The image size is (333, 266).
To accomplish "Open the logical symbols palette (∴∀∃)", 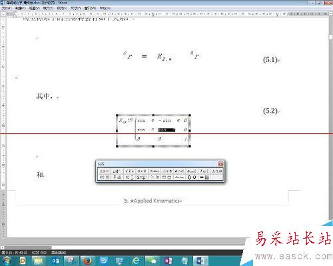I will click(x=166, y=171).
